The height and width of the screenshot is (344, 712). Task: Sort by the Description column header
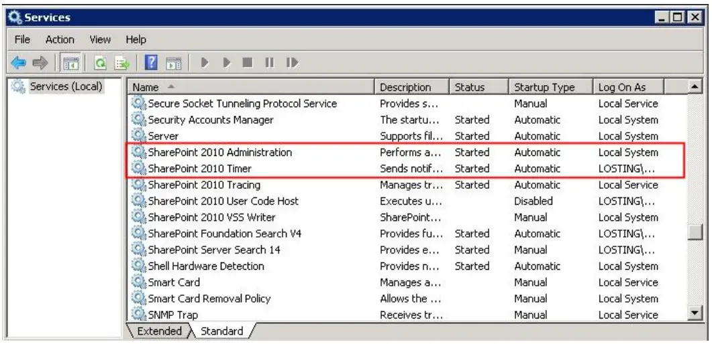pos(412,87)
